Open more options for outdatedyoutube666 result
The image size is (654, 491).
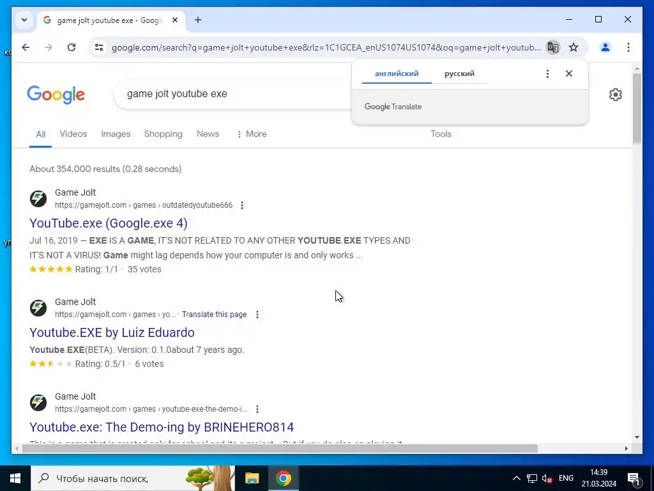(242, 205)
